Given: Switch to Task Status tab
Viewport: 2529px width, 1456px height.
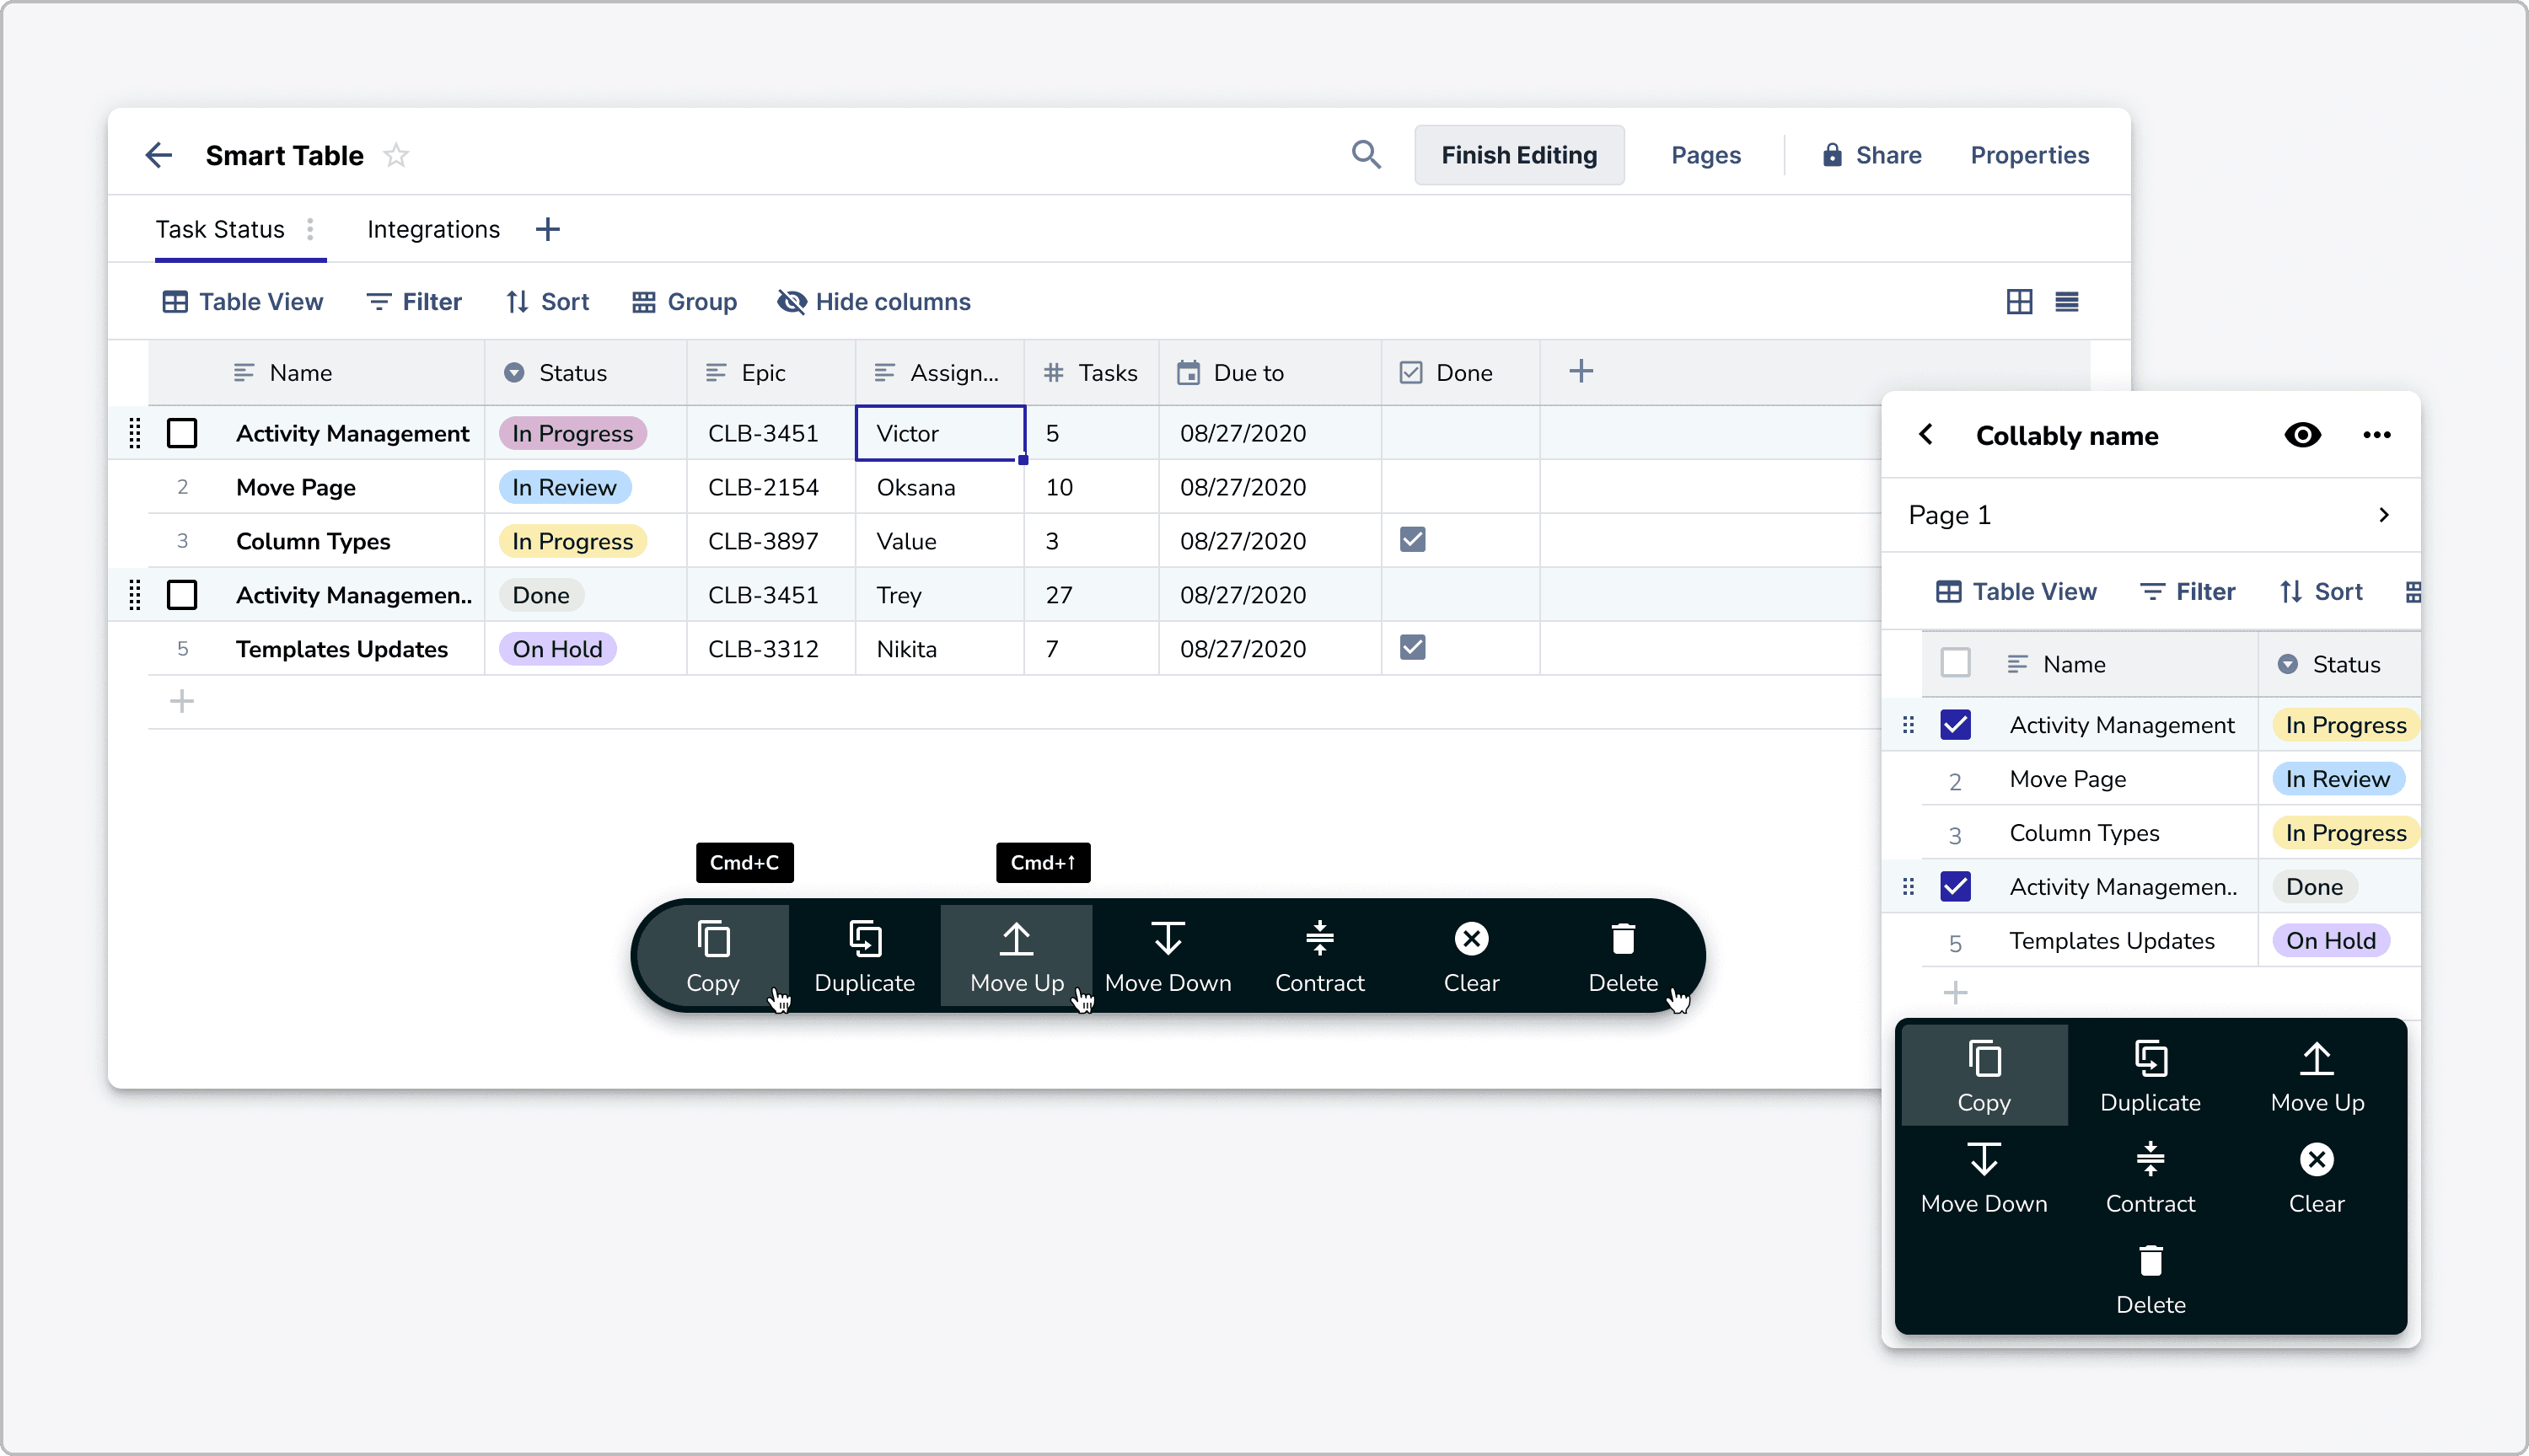Looking at the screenshot, I should click(x=220, y=229).
